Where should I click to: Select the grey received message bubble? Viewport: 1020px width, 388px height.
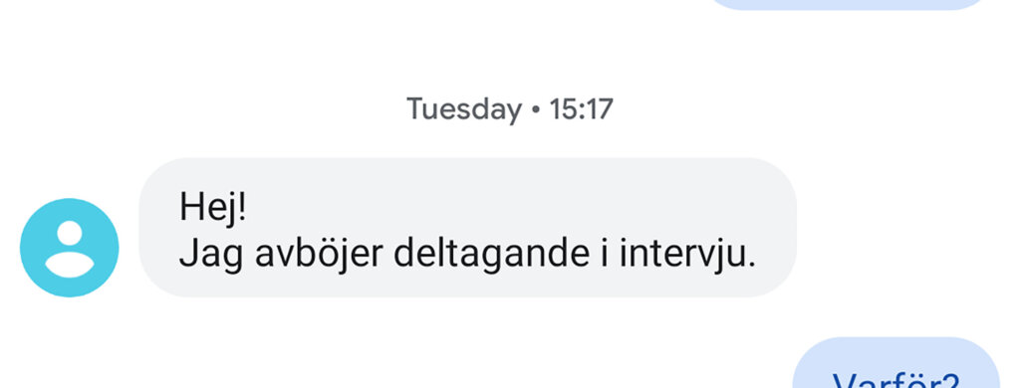click(x=468, y=228)
